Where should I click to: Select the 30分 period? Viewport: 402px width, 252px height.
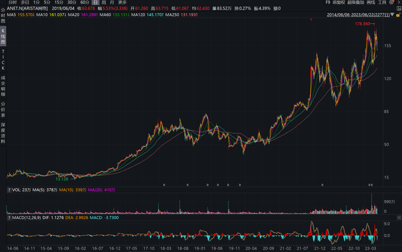tap(72, 2)
